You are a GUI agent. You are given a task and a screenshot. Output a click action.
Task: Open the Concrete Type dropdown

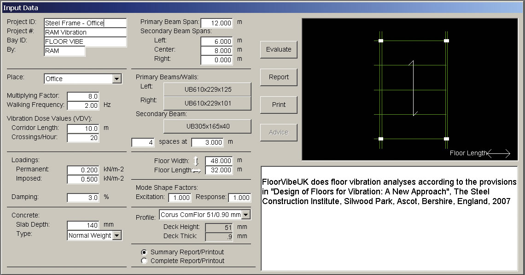117,235
